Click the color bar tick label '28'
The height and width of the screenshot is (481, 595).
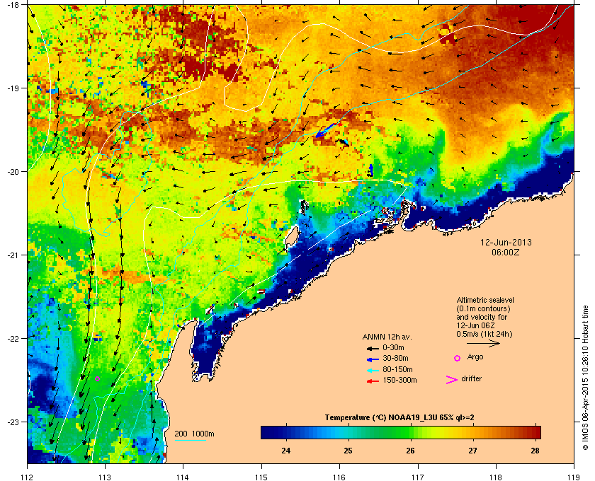pos(535,451)
